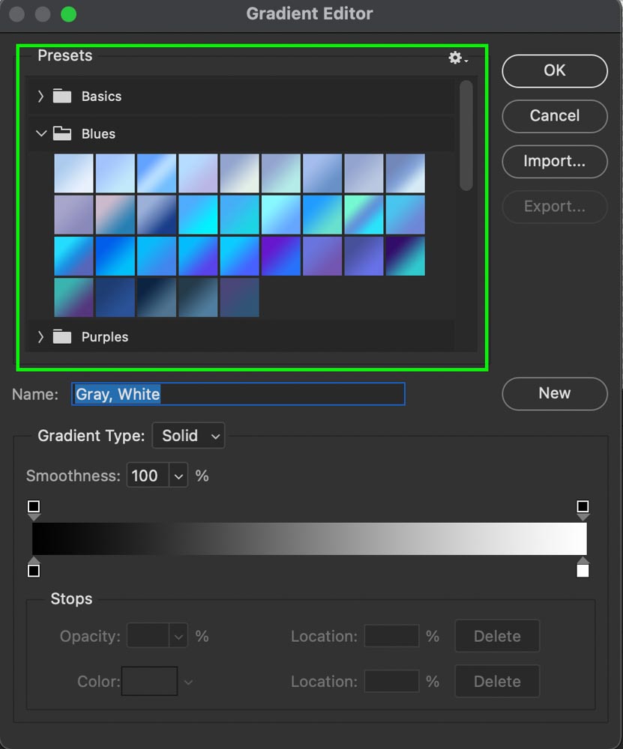Select the black color stop below gradient
Viewport: 623px width, 749px height.
(34, 568)
